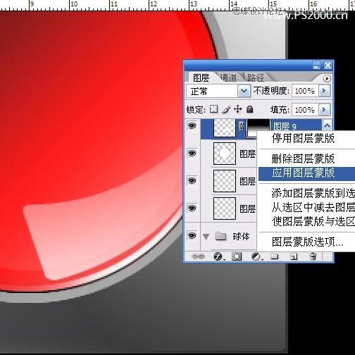
Task: Select the layer thumbnail with white circle
Action: (225, 154)
